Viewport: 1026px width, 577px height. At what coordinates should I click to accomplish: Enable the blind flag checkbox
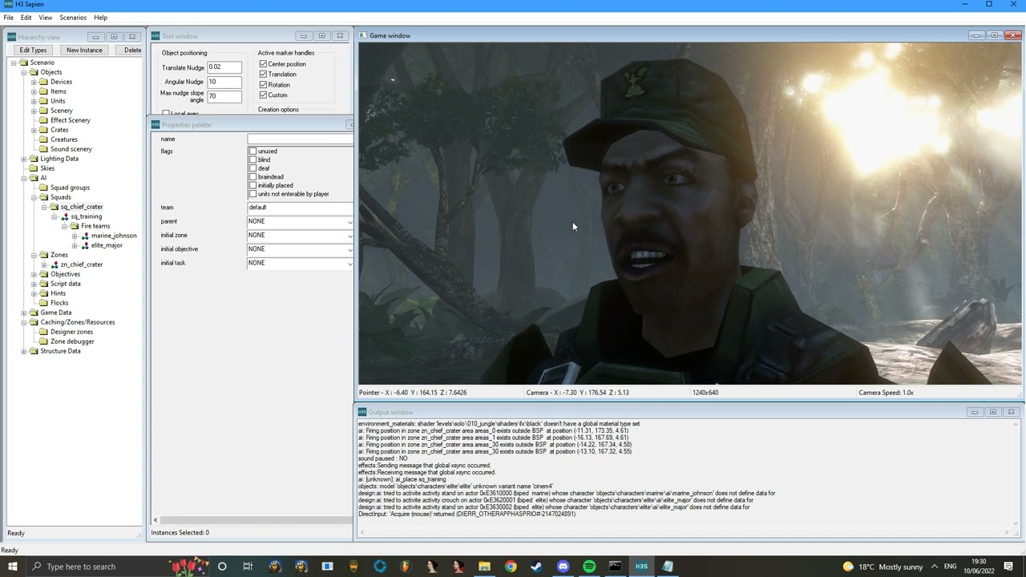click(253, 159)
